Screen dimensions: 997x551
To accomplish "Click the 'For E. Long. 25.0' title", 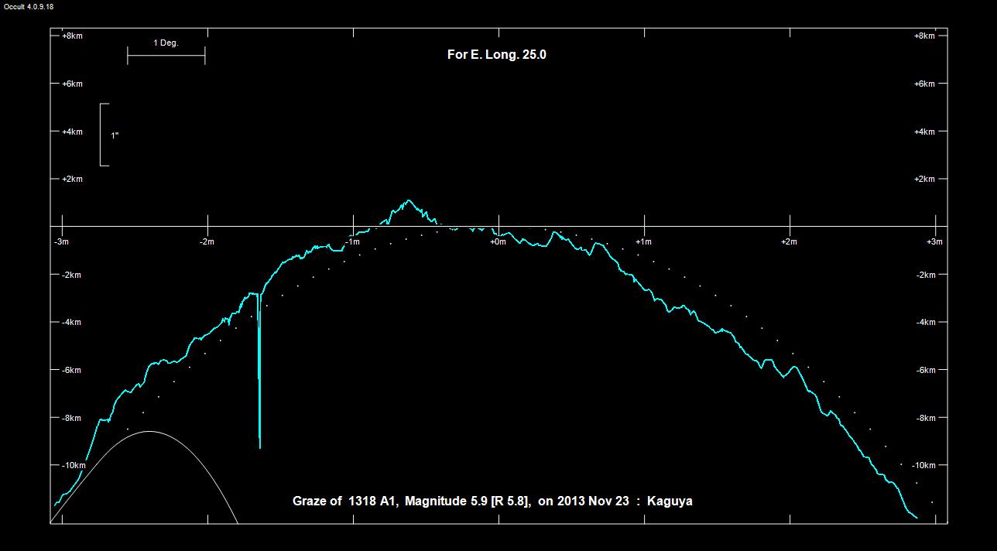I will click(496, 55).
